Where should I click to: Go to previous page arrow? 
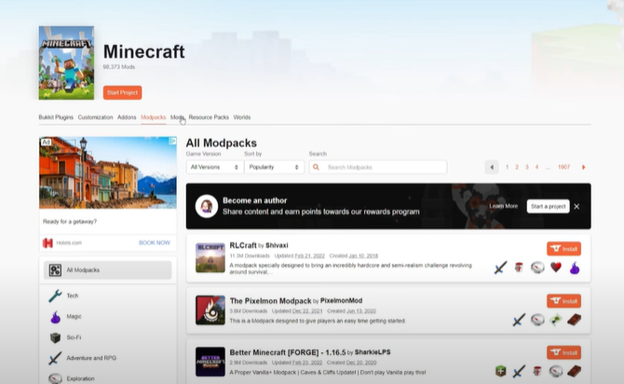(492, 167)
